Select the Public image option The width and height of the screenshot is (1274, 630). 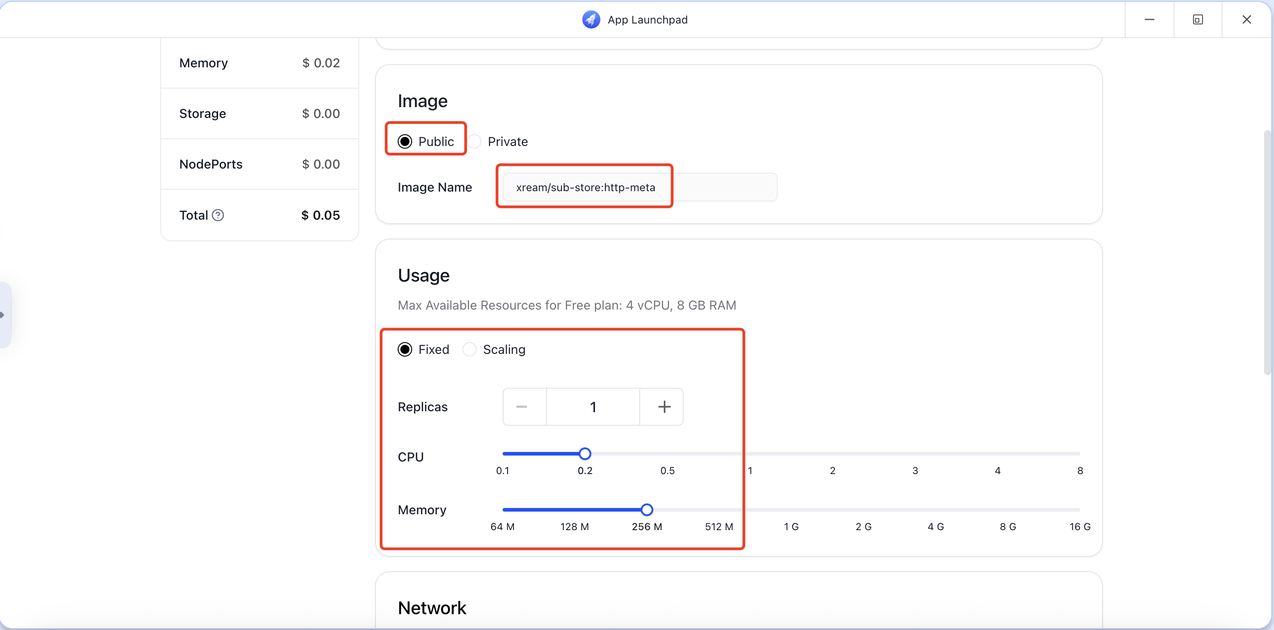405,142
